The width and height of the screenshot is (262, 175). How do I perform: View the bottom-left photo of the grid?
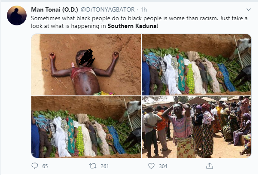coord(86,127)
